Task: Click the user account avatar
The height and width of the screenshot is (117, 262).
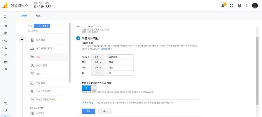Action: pos(255,6)
